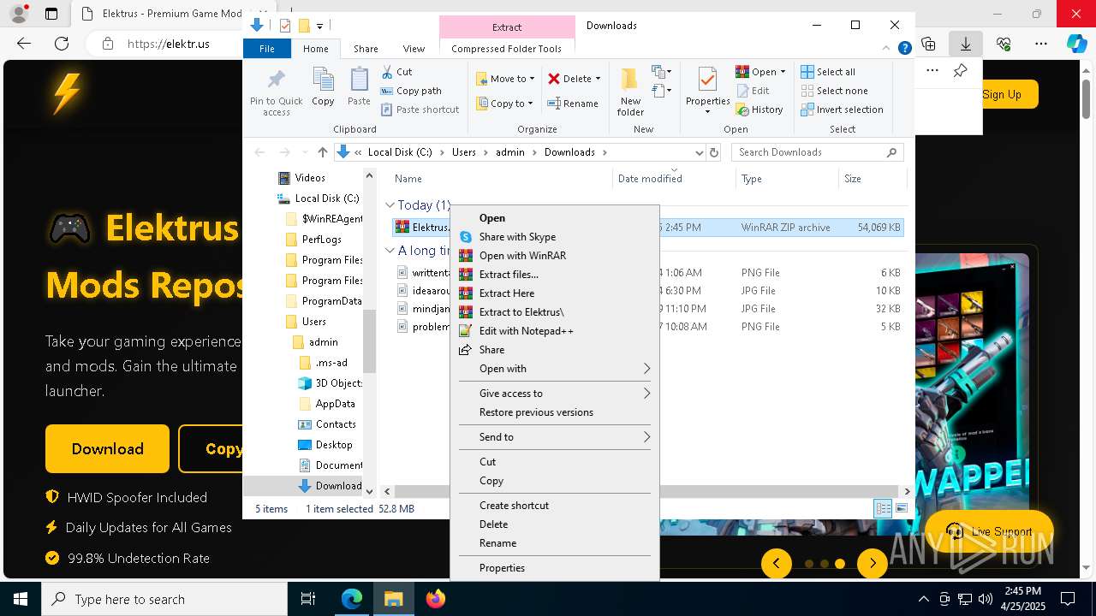Click Search Downloads field
This screenshot has width=1096, height=616.
(x=817, y=152)
